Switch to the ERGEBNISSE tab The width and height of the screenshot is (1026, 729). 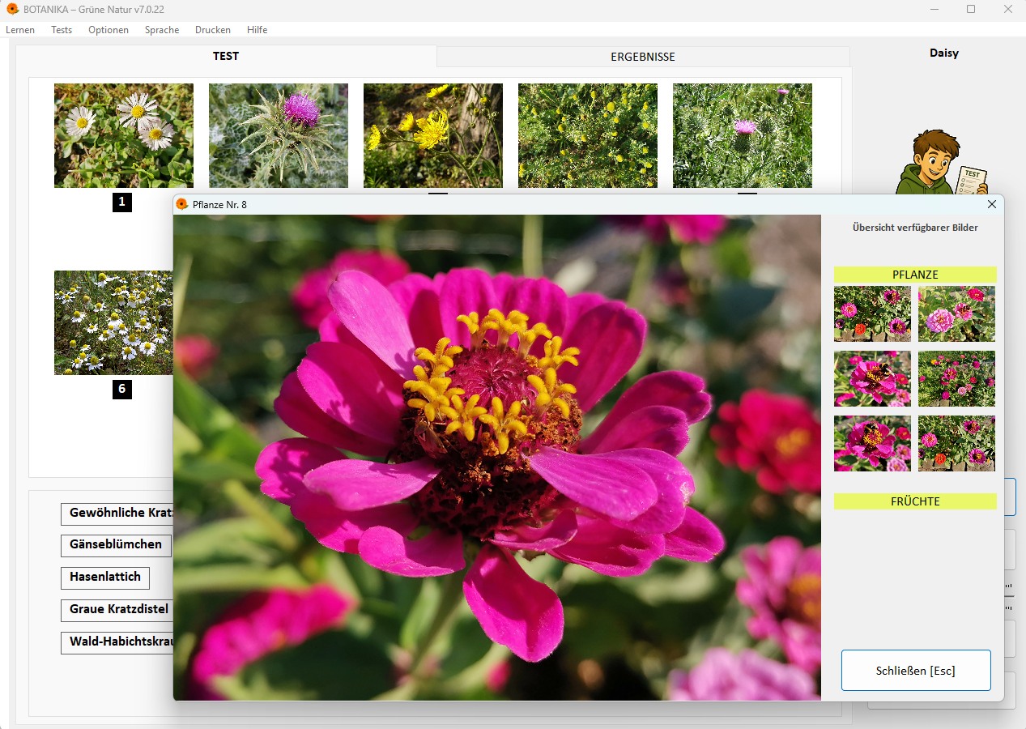643,57
